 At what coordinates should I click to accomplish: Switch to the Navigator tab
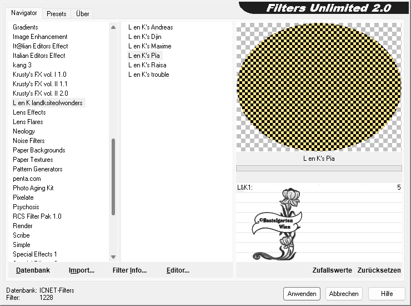[24, 13]
